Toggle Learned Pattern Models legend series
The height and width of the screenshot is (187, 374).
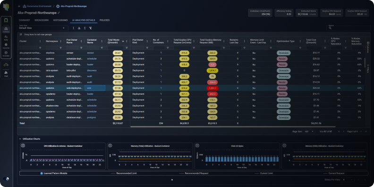(54, 173)
